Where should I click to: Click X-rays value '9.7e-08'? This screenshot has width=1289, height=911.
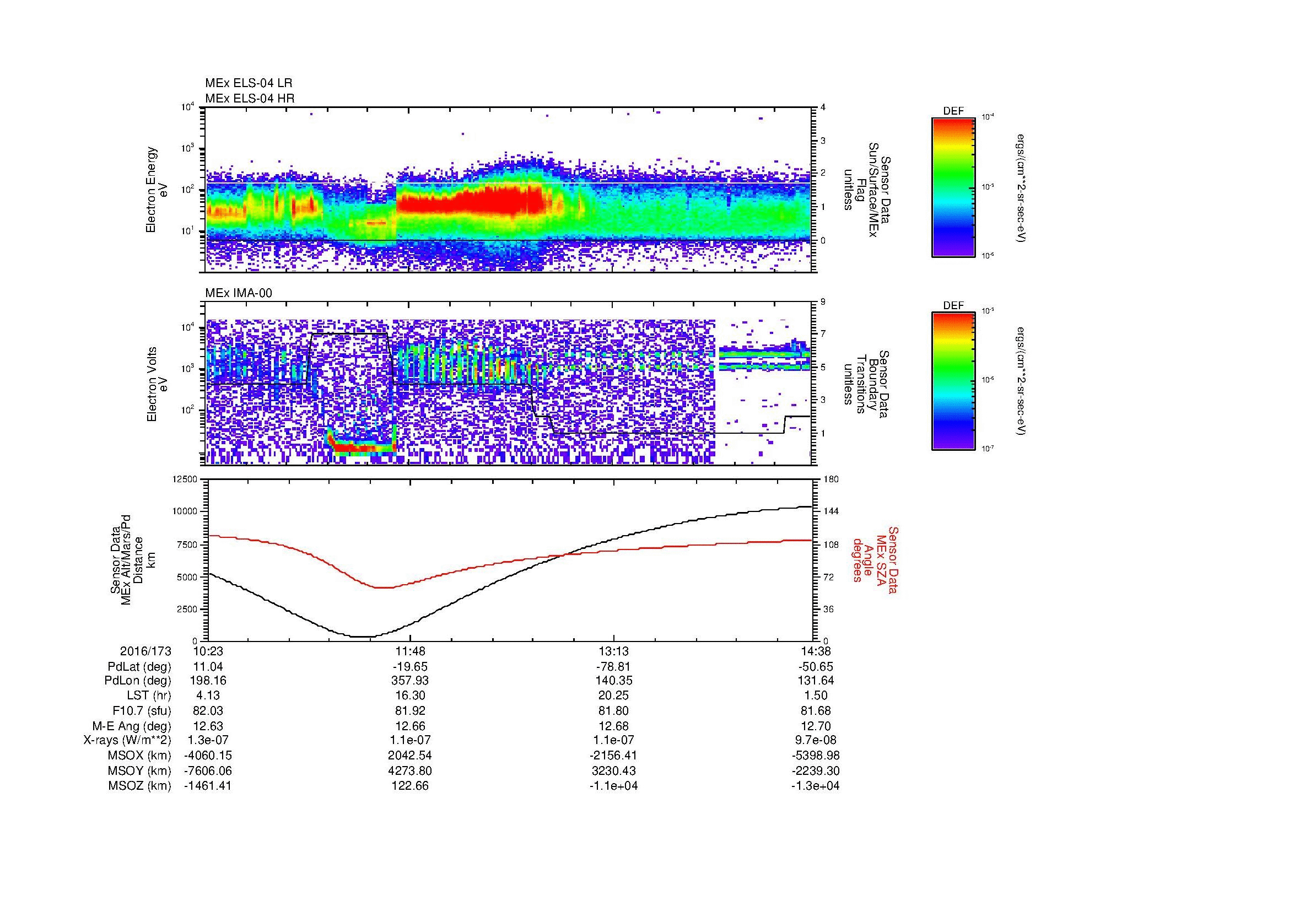click(816, 740)
